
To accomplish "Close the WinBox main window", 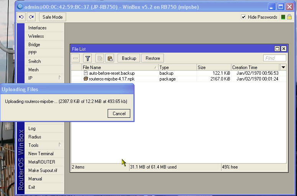I will click(289, 7).
